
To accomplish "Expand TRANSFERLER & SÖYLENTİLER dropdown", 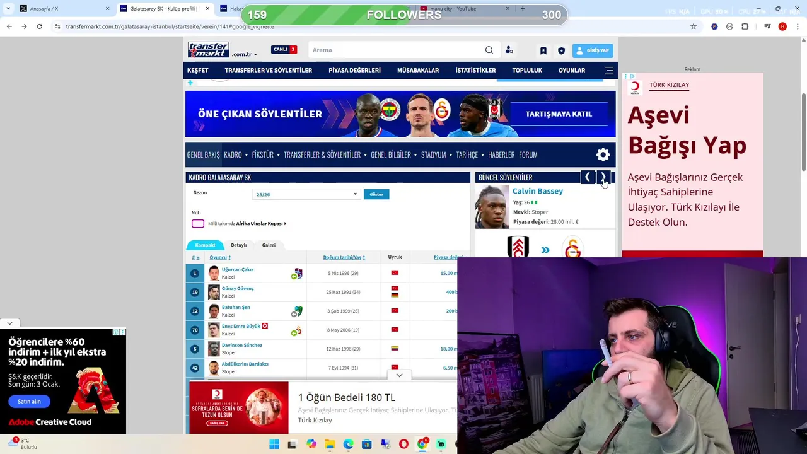I will 325,154.
